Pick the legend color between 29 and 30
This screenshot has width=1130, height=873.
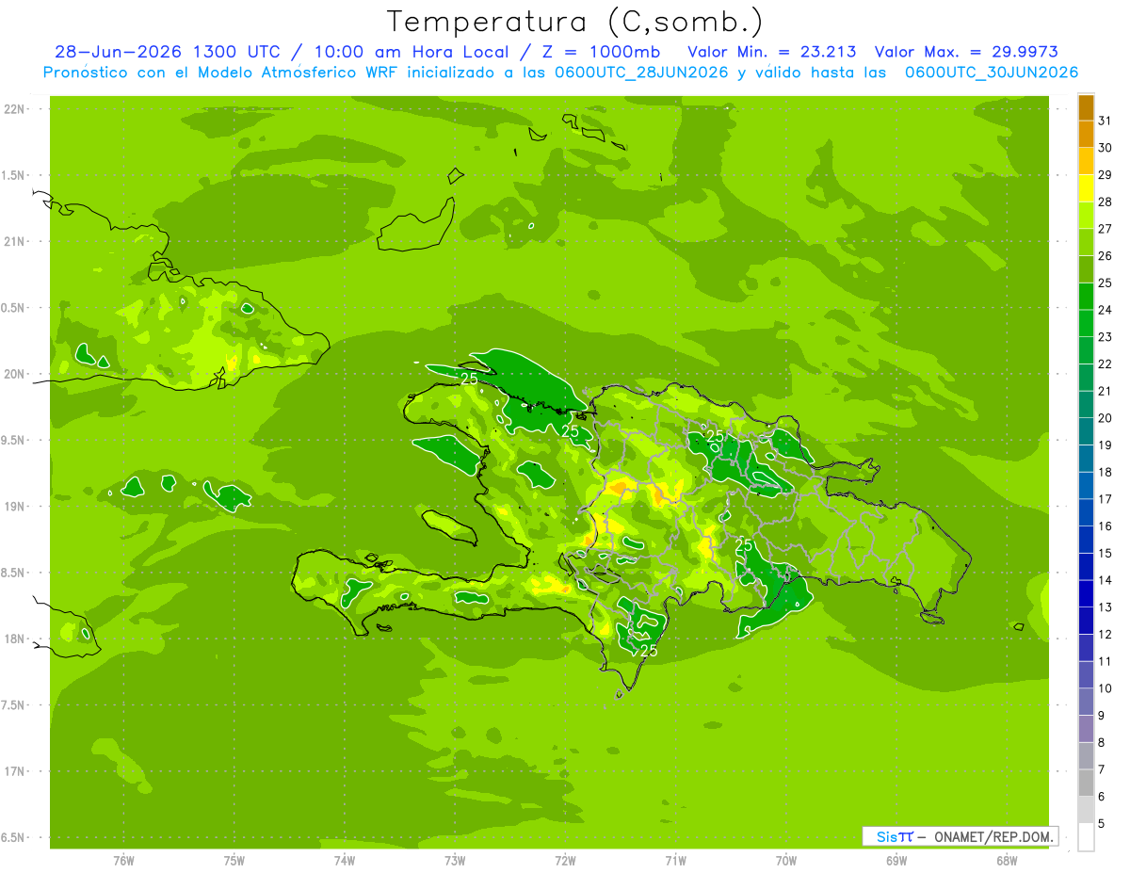click(1086, 161)
